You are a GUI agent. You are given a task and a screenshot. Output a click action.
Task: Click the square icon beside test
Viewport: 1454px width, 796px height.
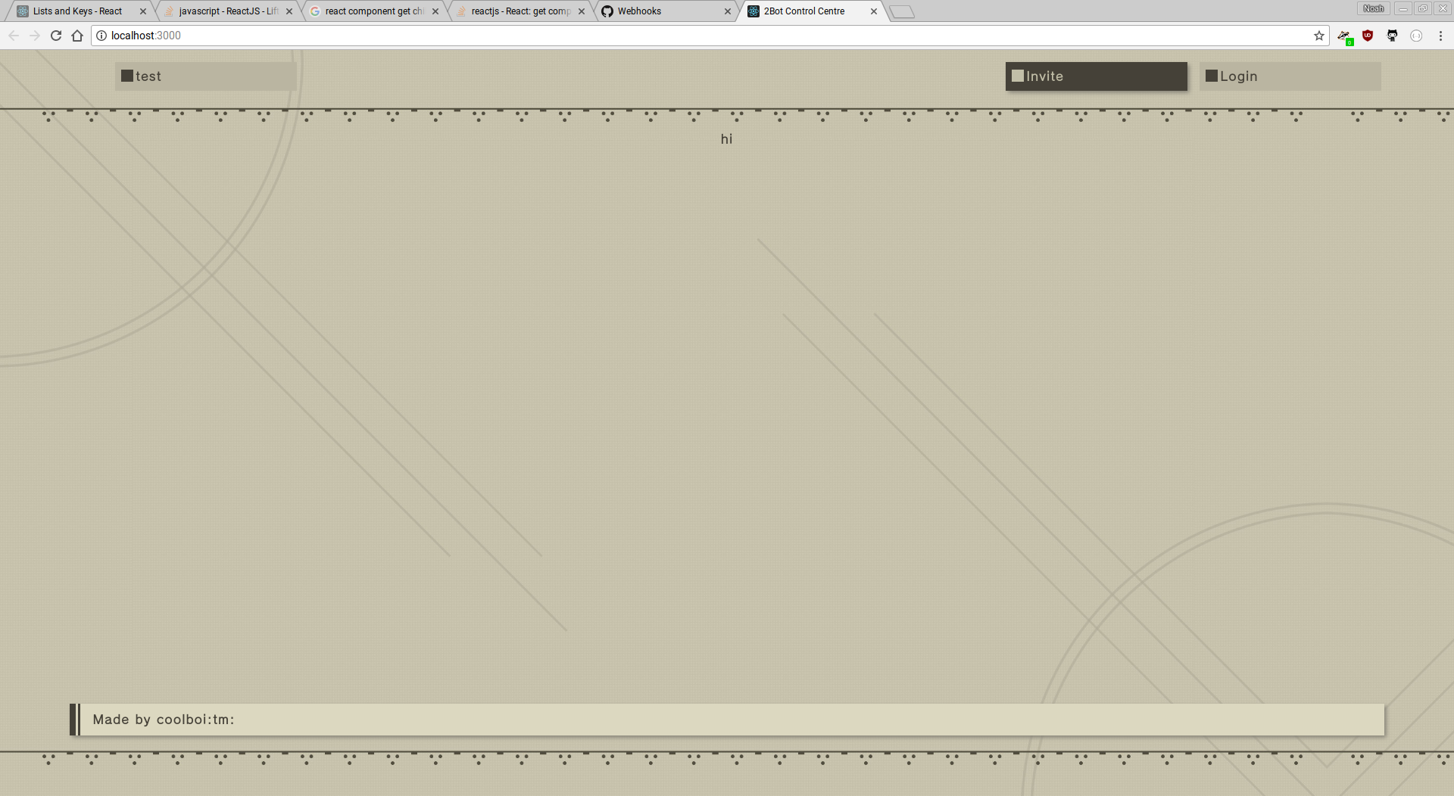point(127,76)
